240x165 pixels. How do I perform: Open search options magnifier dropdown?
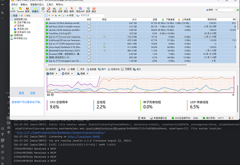(x=78, y=16)
